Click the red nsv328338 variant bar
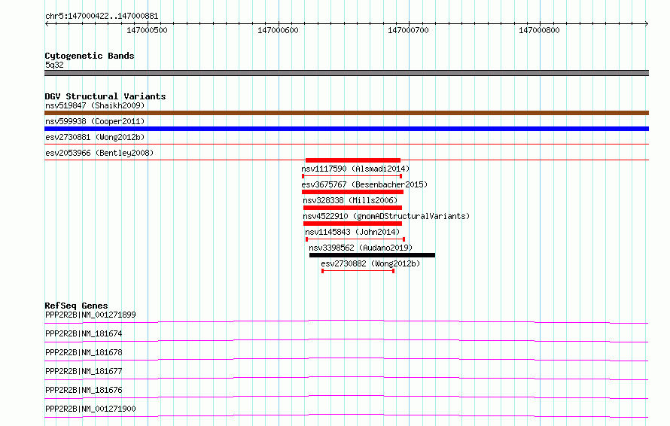The width and height of the screenshot is (670, 426). click(x=352, y=208)
